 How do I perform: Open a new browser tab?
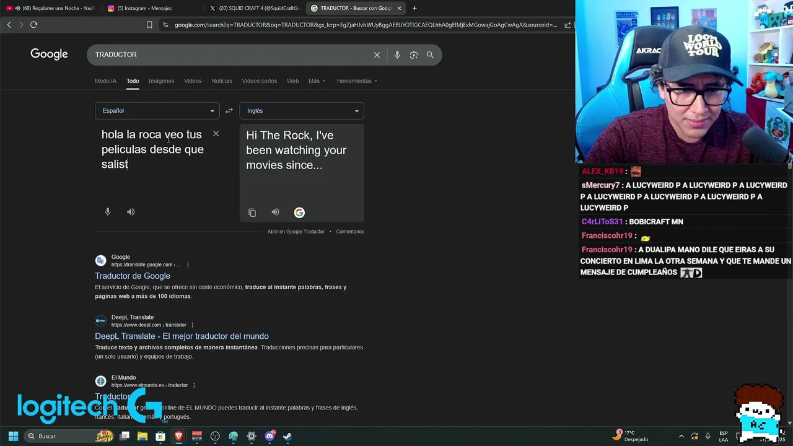[x=414, y=8]
